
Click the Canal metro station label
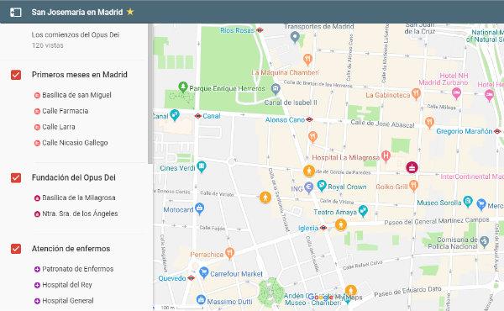211,116
